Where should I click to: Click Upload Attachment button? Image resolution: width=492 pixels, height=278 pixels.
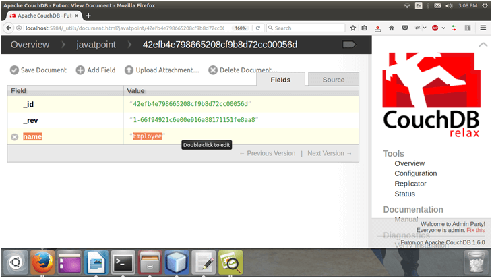point(162,70)
